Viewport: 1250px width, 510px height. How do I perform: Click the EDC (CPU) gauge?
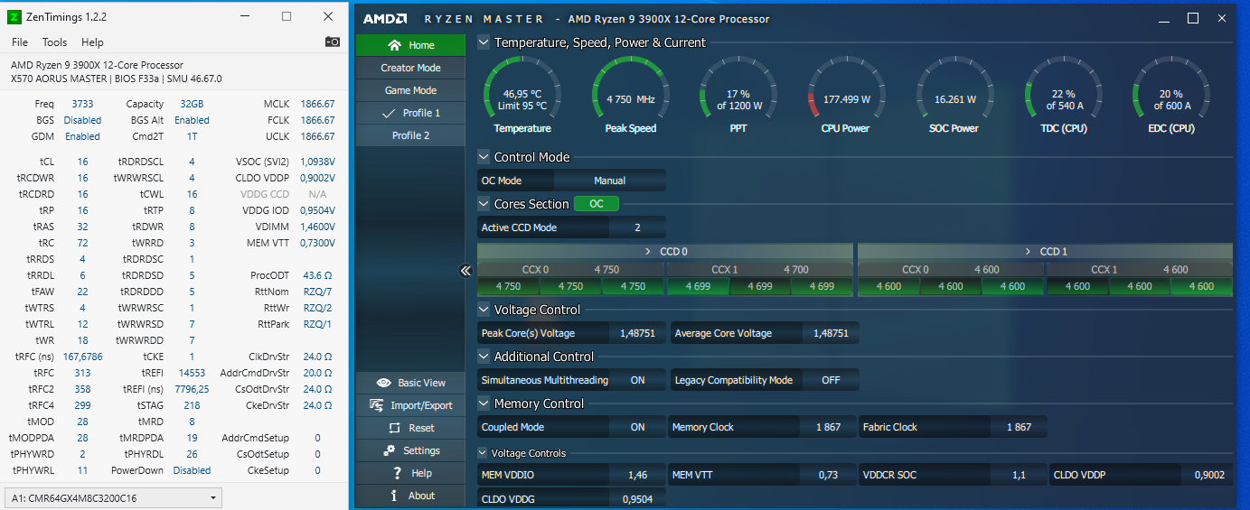click(x=1170, y=95)
